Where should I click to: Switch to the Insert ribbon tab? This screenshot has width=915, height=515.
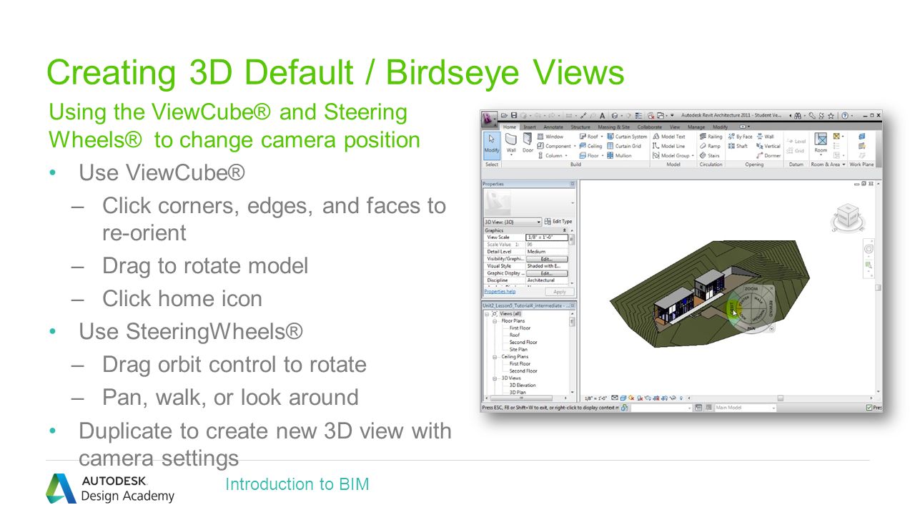pyautogui.click(x=530, y=127)
